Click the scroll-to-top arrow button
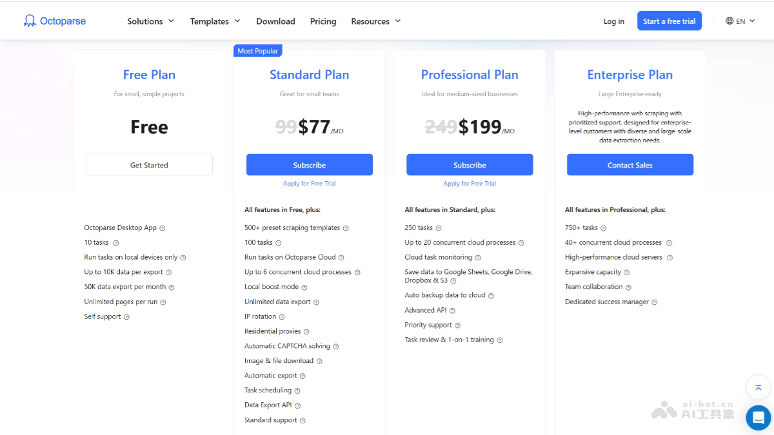This screenshot has height=435, width=774. click(758, 387)
